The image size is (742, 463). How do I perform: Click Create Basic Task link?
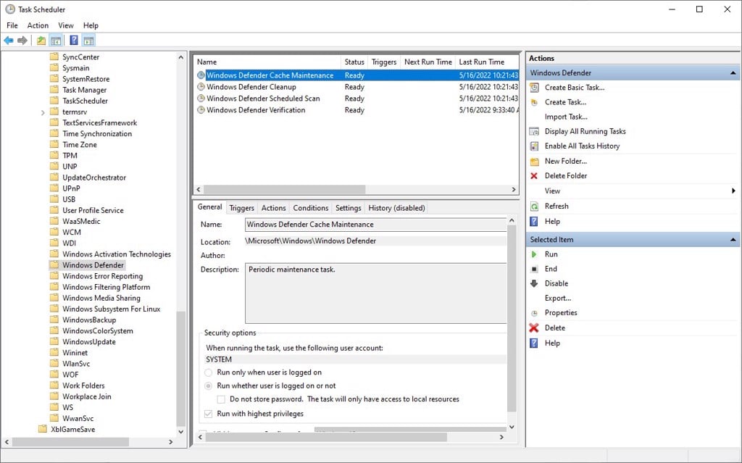(x=574, y=88)
